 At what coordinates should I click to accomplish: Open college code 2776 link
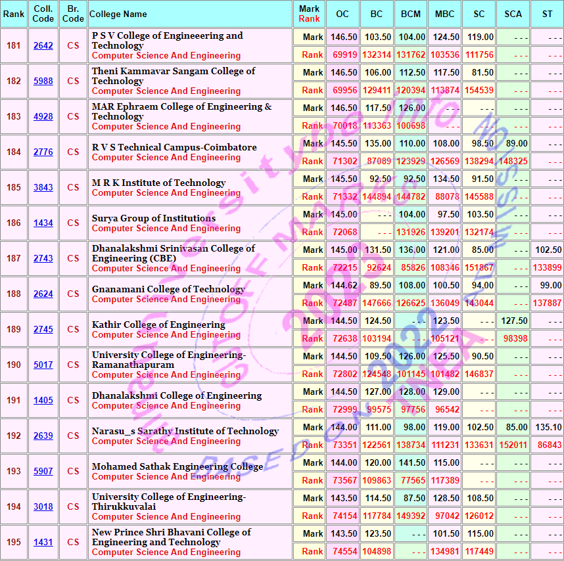pyautogui.click(x=43, y=152)
